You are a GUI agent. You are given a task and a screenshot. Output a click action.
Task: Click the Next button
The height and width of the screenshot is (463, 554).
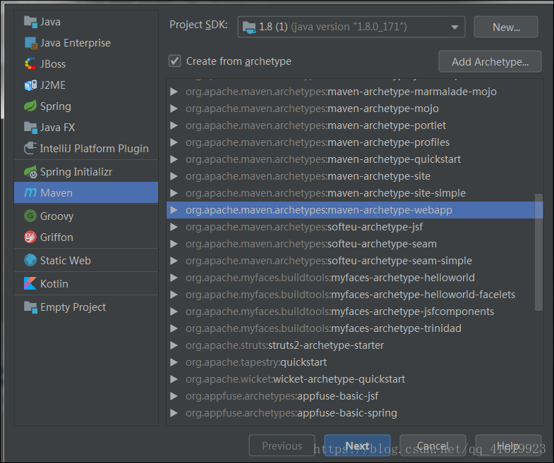coord(357,445)
